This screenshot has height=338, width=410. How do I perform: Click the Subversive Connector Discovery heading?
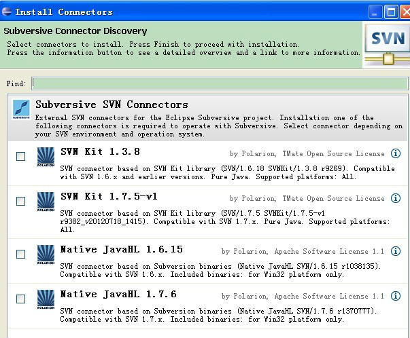[75, 31]
